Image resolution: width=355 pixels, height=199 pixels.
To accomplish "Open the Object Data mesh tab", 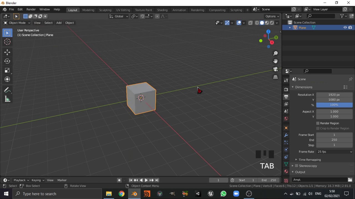I will coord(286,164).
